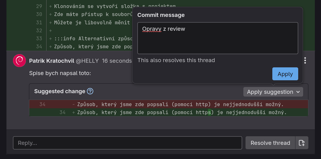Open the three-dot more actions menu
Image resolution: width=321 pixels, height=159 pixels.
click(x=305, y=61)
